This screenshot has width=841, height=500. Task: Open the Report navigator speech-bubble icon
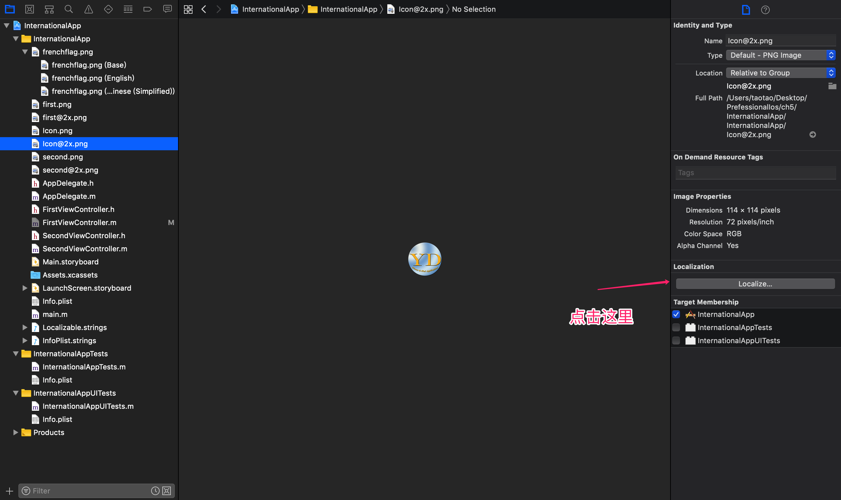pyautogui.click(x=167, y=9)
